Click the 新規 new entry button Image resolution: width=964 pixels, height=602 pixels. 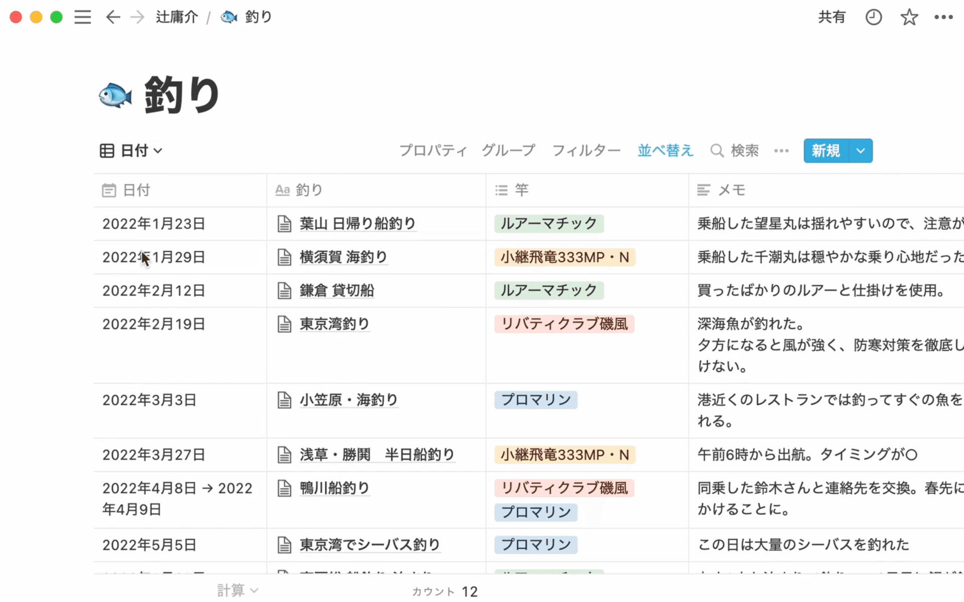click(x=826, y=150)
